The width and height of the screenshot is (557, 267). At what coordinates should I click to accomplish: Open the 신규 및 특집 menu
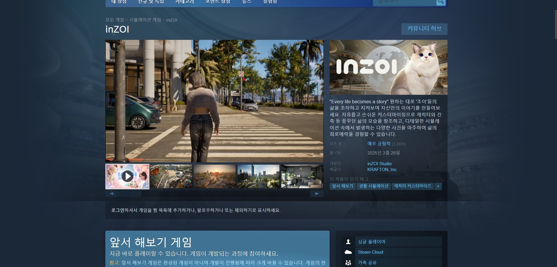pos(151,2)
